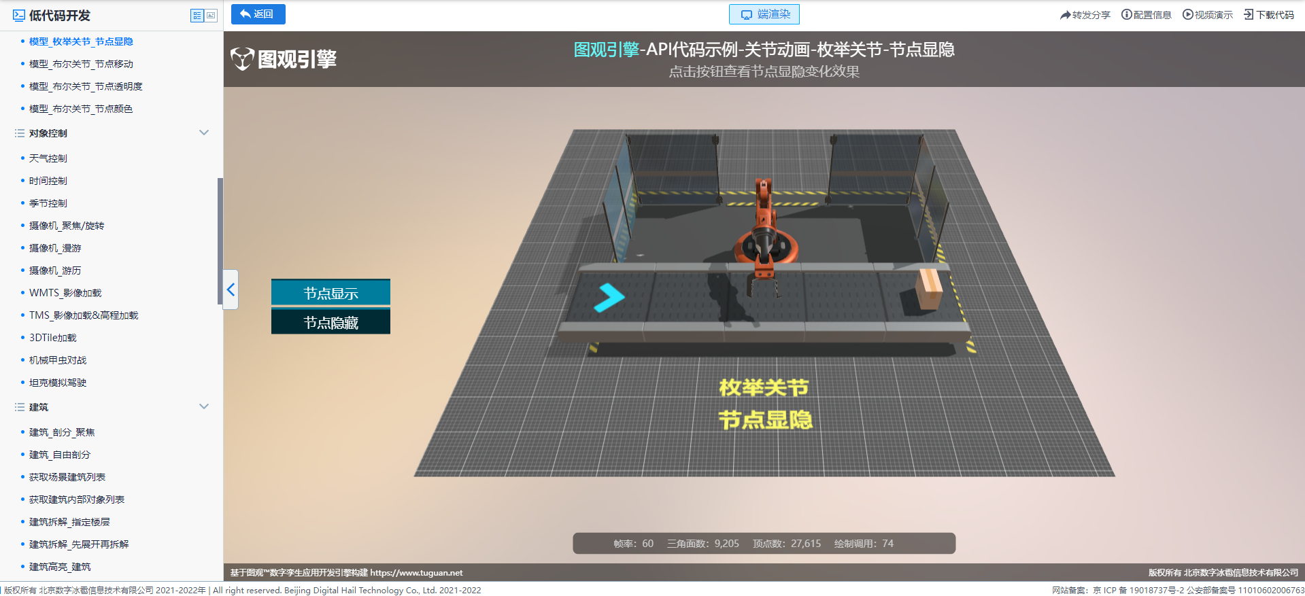Image resolution: width=1305 pixels, height=596 pixels.
Task: Open 转发分享 share option
Action: (x=1085, y=15)
